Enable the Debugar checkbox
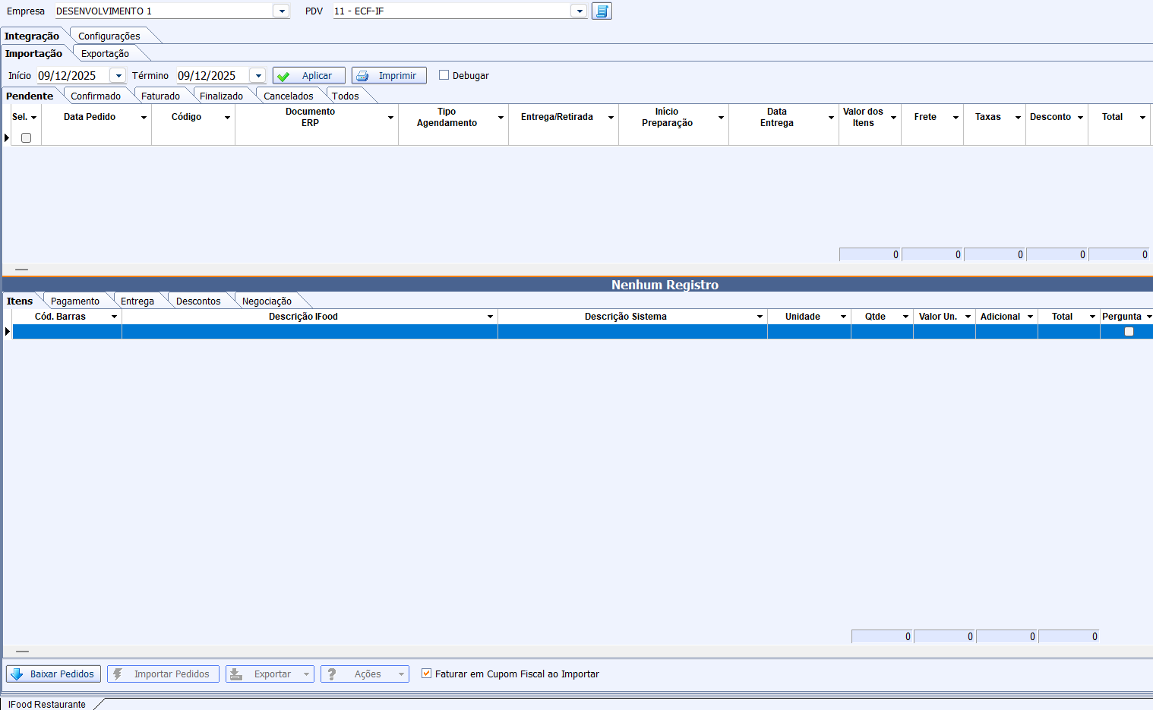This screenshot has width=1153, height=710. pos(444,75)
